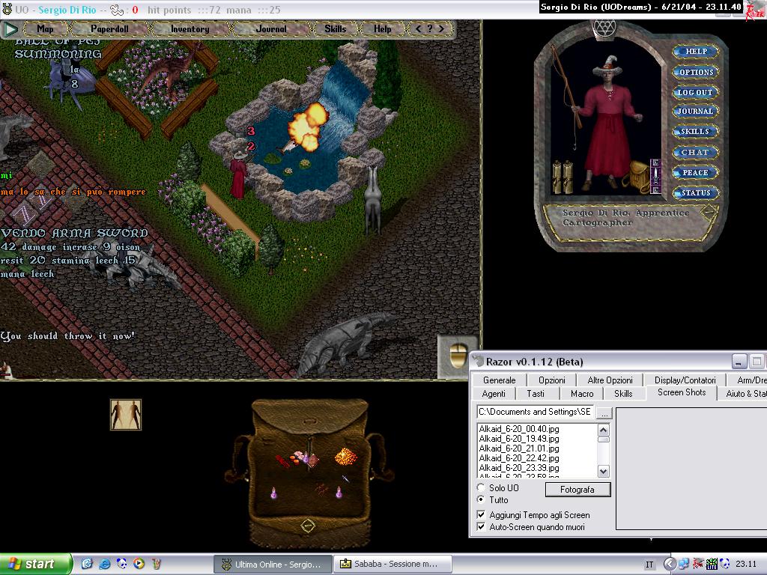Click the screenshot list scroll-up arrow

tap(603, 431)
